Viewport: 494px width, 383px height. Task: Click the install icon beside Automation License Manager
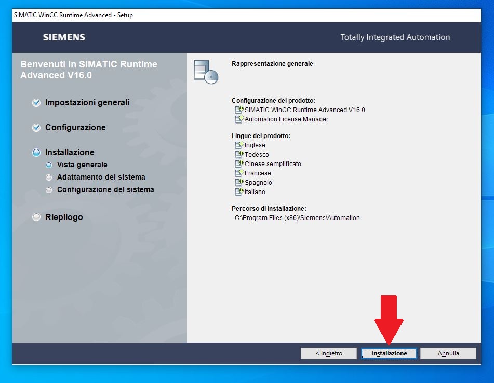point(239,119)
